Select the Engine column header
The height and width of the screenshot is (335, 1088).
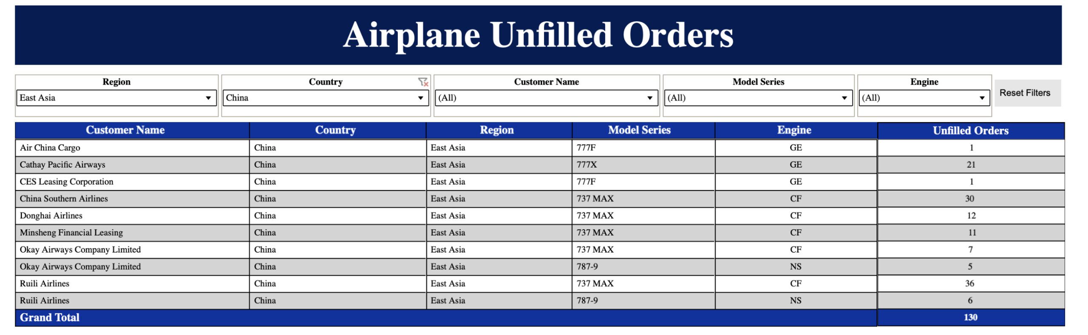pos(794,130)
